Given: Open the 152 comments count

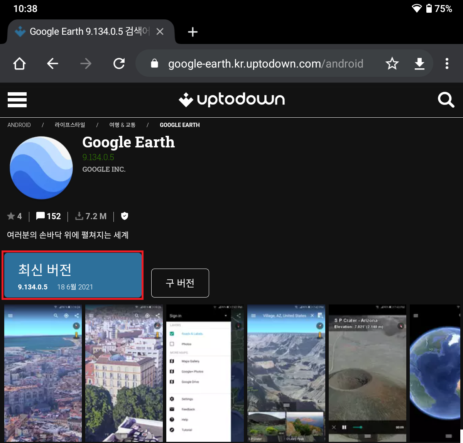Looking at the screenshot, I should tap(48, 216).
